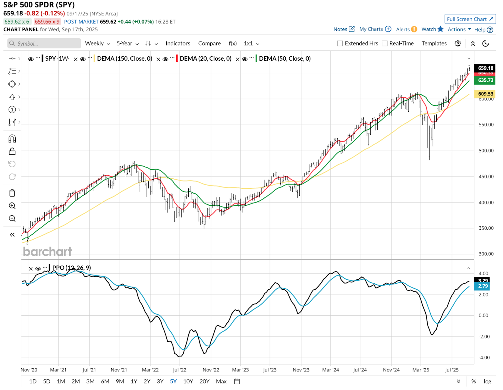Viewport: 503px width, 390px height.
Task: Open the date range calendar icon
Action: coord(237,382)
